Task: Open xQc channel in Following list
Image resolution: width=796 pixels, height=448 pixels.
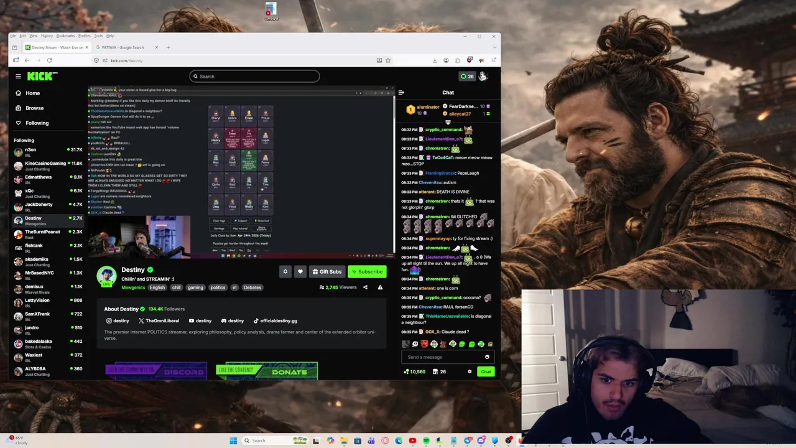Action: click(x=48, y=193)
